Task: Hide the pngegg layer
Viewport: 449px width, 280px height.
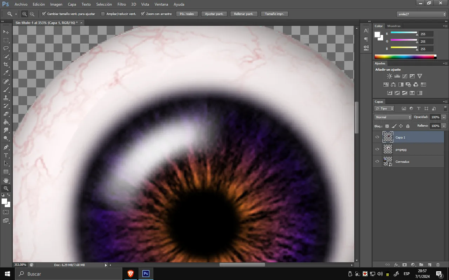Action: pyautogui.click(x=377, y=149)
